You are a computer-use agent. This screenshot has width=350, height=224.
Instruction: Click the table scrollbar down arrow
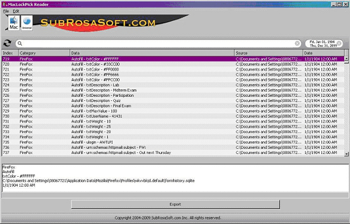(x=346, y=154)
